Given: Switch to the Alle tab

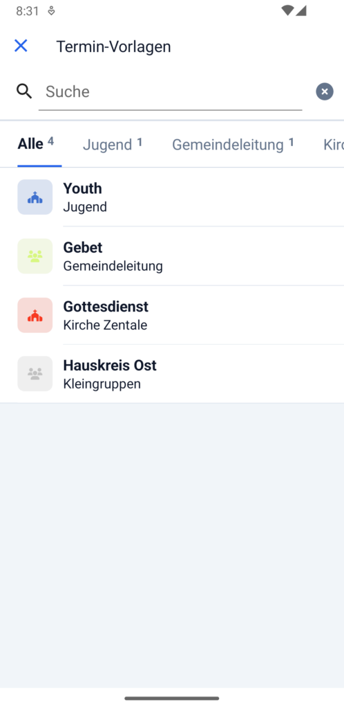Looking at the screenshot, I should pyautogui.click(x=36, y=144).
